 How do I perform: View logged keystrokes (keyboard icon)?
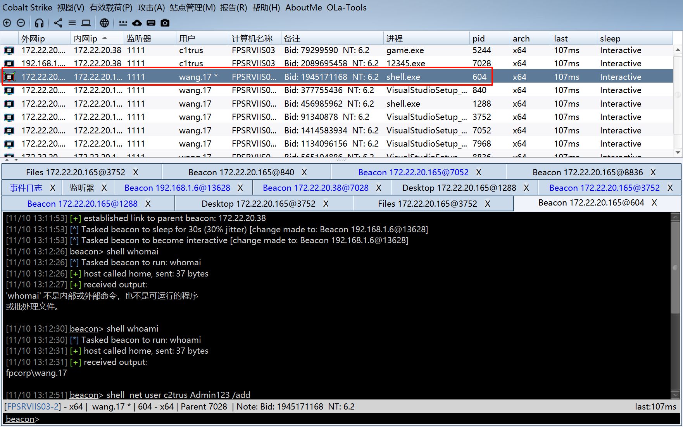coord(151,23)
